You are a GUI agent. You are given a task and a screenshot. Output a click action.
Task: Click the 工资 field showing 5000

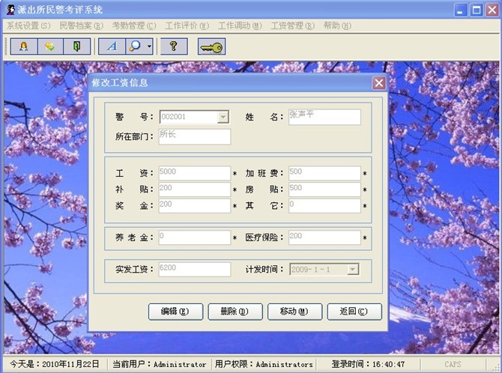point(195,173)
